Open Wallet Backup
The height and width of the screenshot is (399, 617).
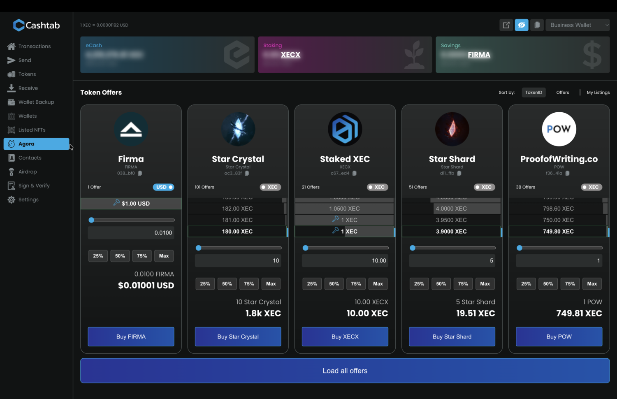[36, 102]
